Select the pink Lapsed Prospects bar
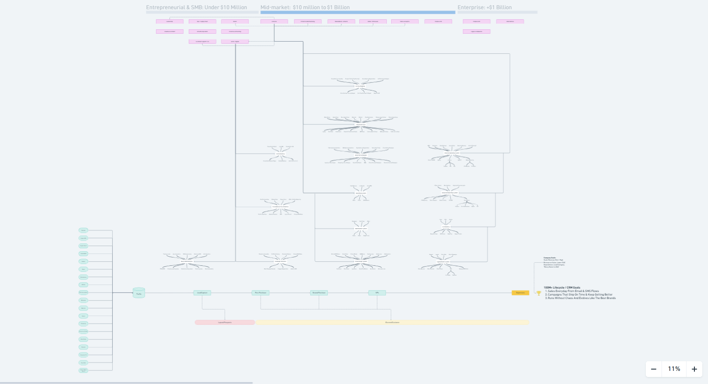This screenshot has width=708, height=384. (x=225, y=322)
